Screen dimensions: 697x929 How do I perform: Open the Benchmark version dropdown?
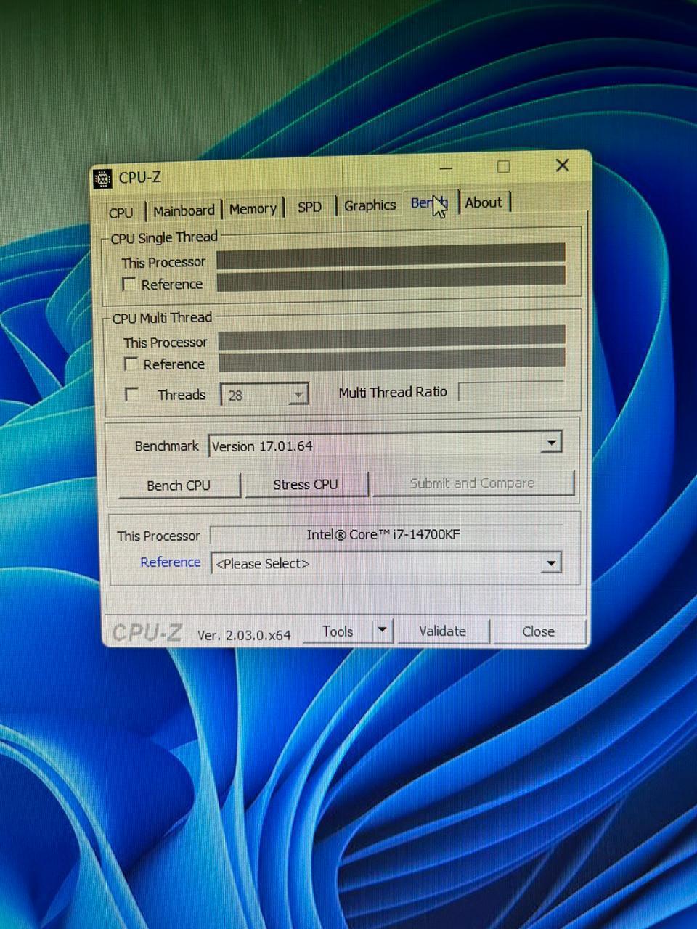551,442
